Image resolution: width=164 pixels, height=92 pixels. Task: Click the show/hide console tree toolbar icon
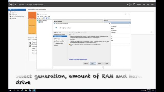pos(44,18)
